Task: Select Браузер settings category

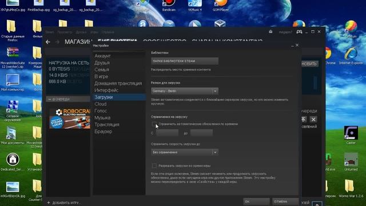Action: coord(120,132)
